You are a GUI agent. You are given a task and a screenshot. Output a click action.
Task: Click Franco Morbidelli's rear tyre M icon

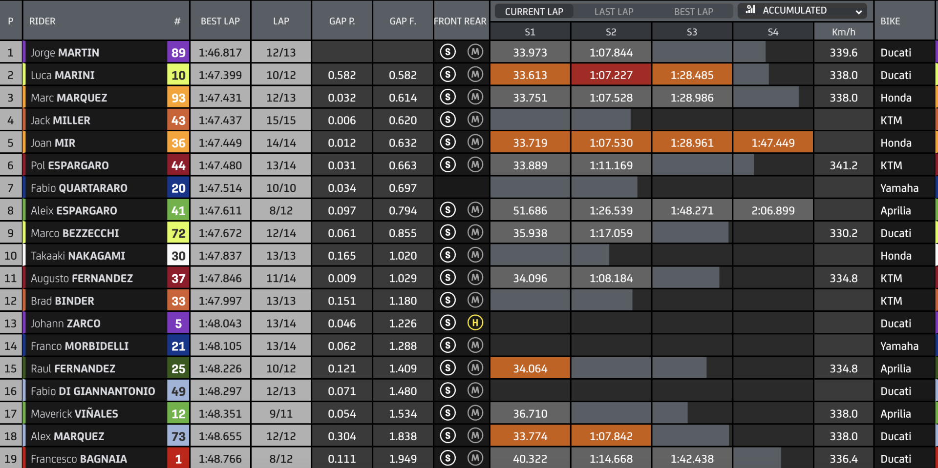[x=475, y=346]
